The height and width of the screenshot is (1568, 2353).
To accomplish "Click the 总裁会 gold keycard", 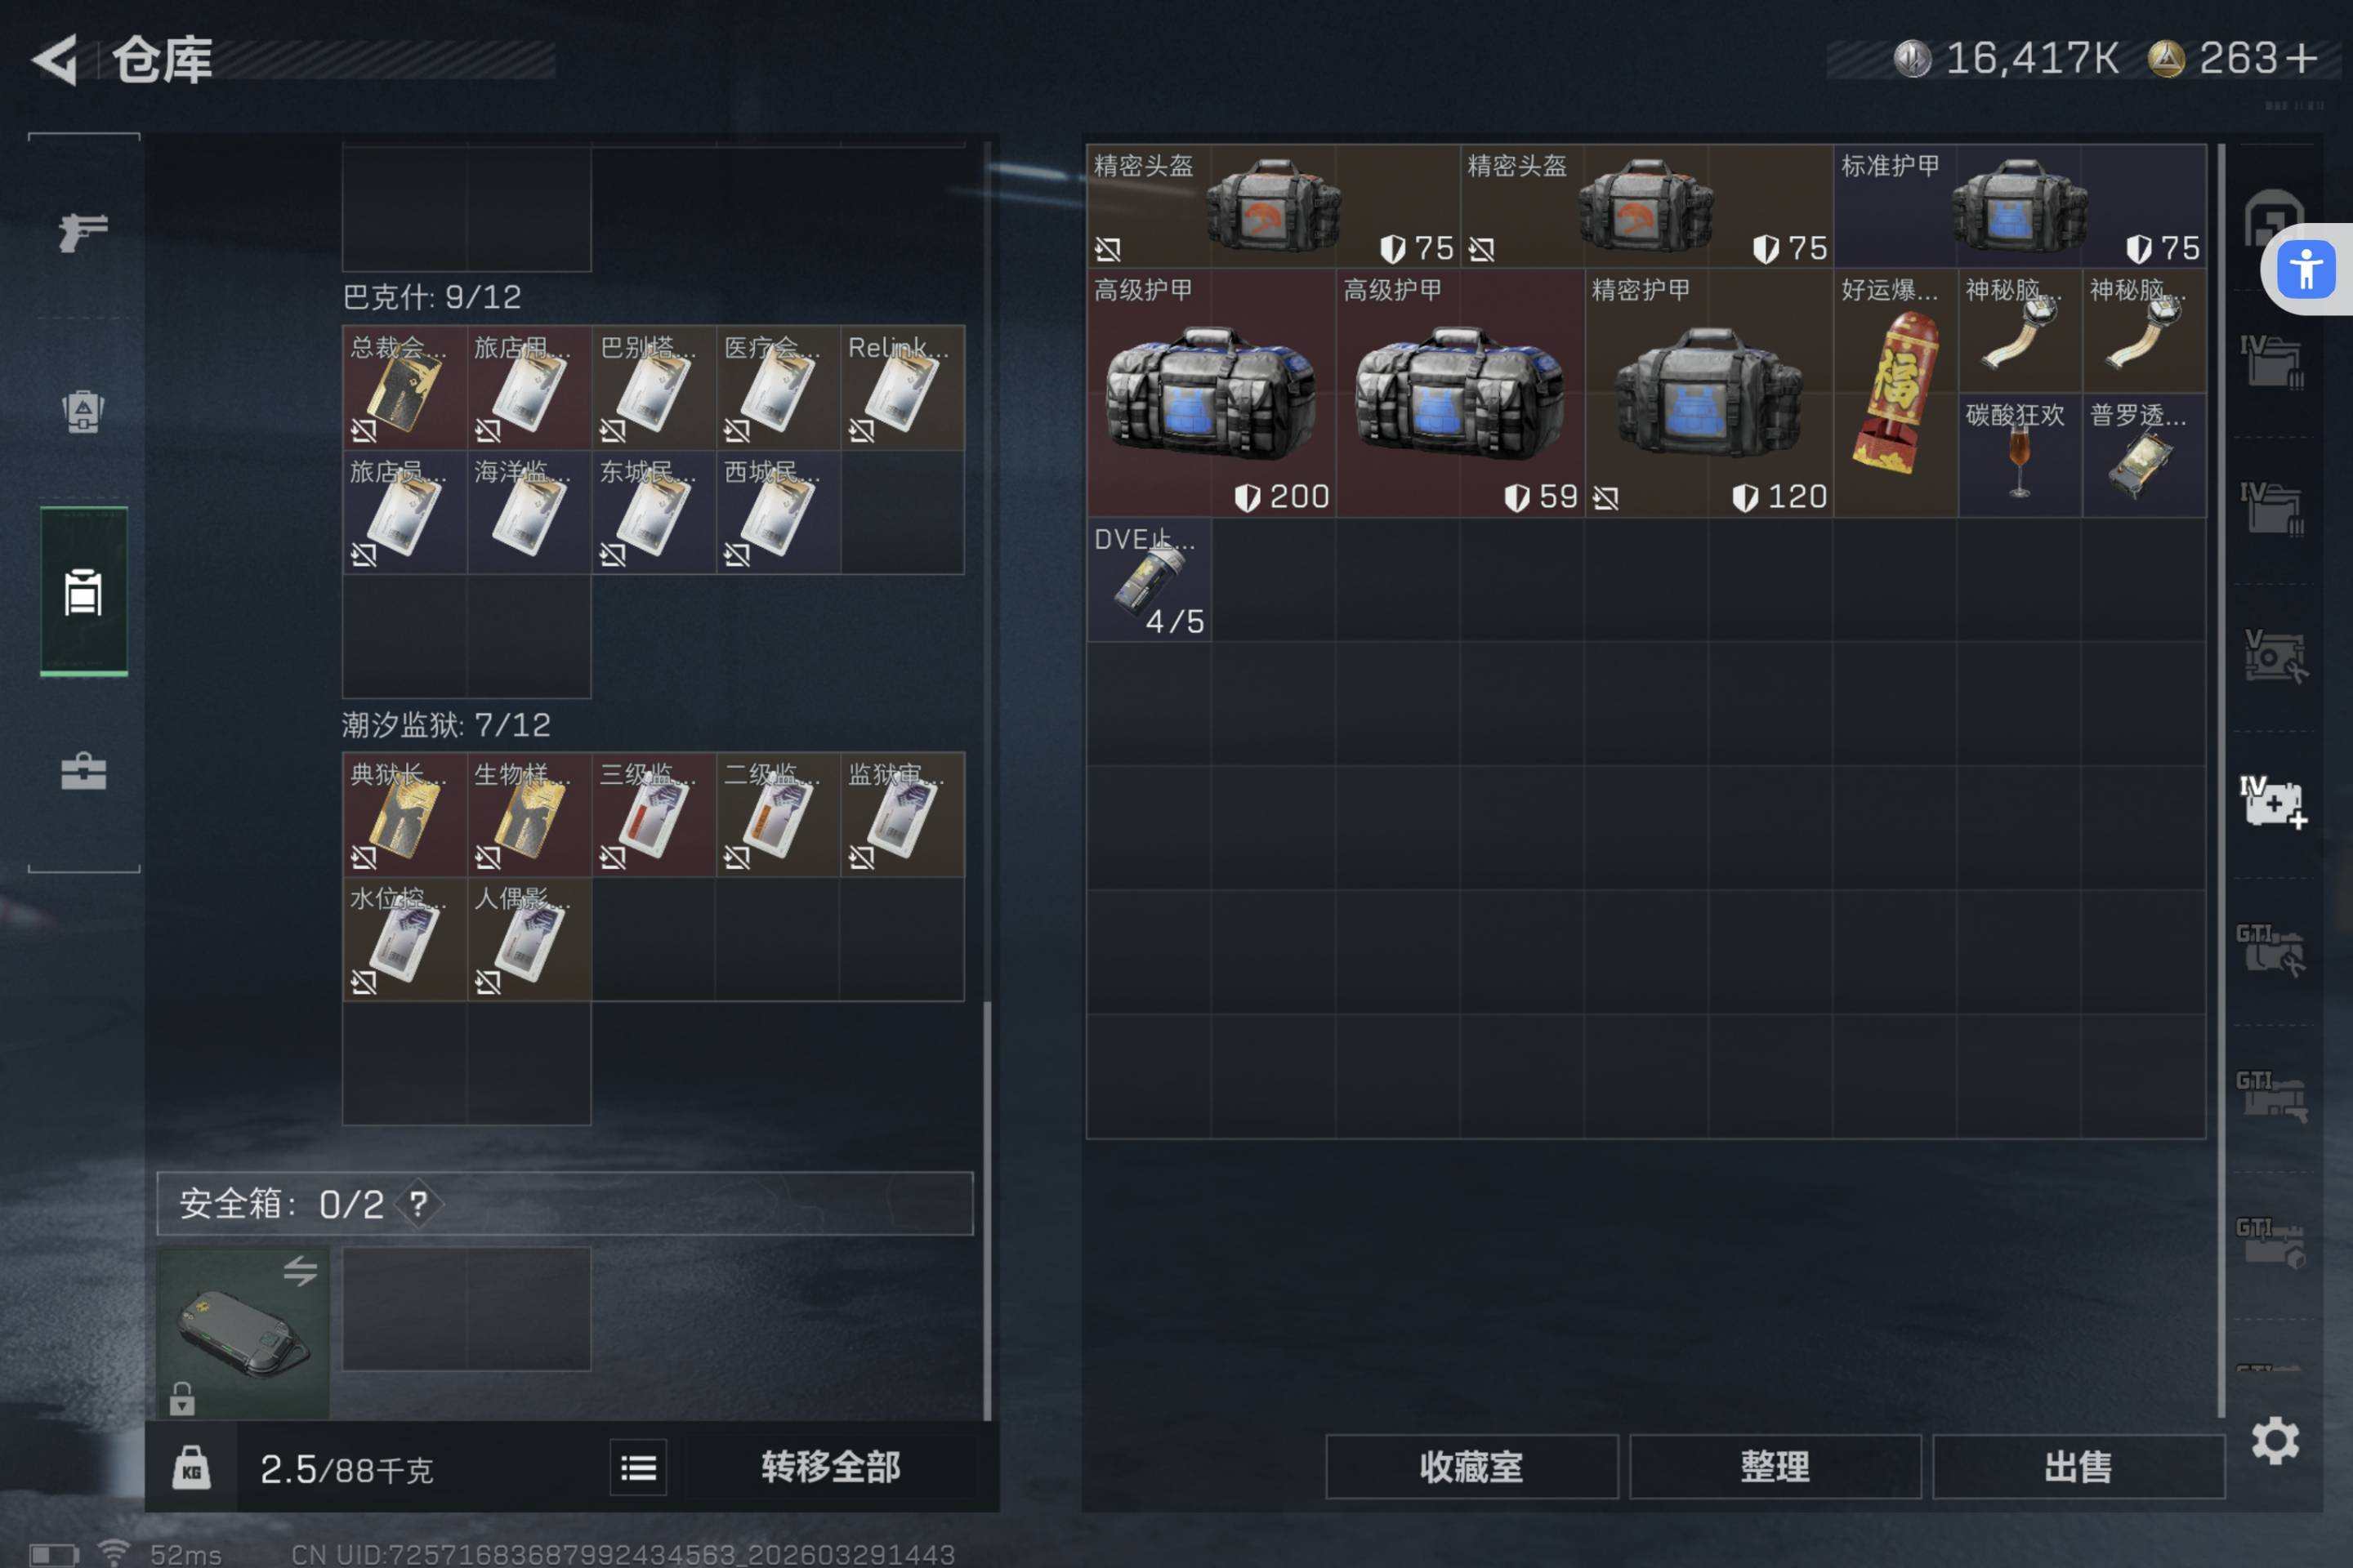I will click(x=404, y=387).
